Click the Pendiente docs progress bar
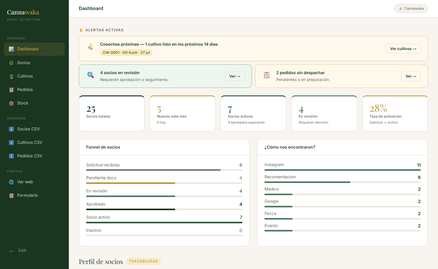Image resolution: width=438 pixels, height=269 pixels. pyautogui.click(x=164, y=183)
